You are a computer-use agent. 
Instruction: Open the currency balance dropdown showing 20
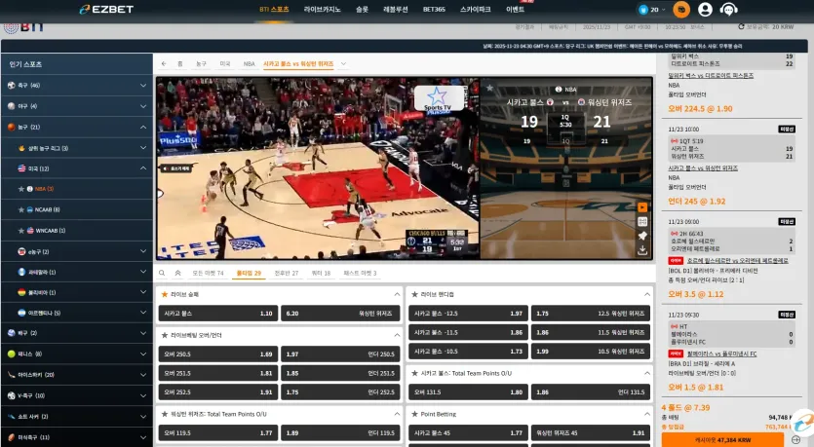652,10
